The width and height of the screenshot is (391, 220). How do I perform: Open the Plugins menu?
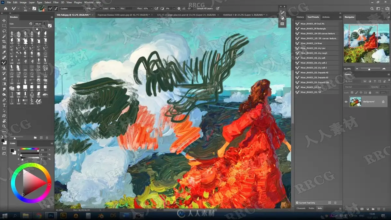point(78,2)
